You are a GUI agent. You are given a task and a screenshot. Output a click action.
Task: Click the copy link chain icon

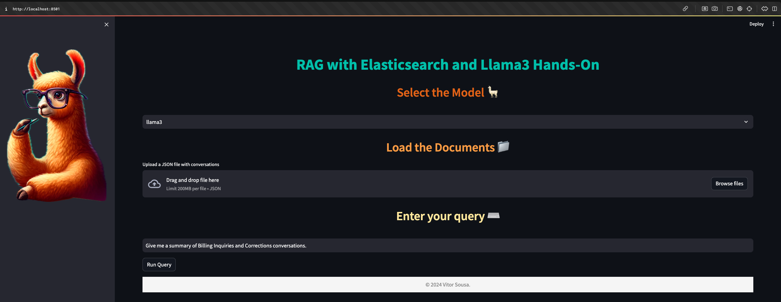(x=685, y=9)
